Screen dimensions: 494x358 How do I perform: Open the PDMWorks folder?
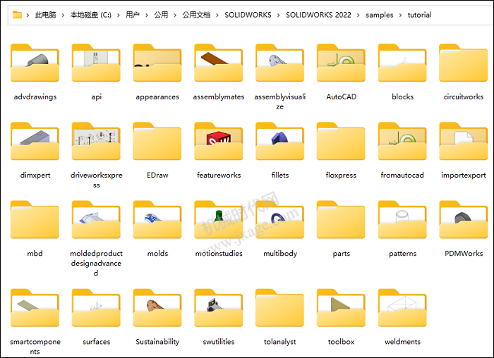click(464, 220)
